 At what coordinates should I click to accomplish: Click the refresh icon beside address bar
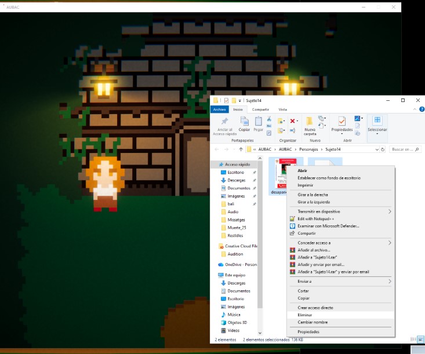click(383, 149)
